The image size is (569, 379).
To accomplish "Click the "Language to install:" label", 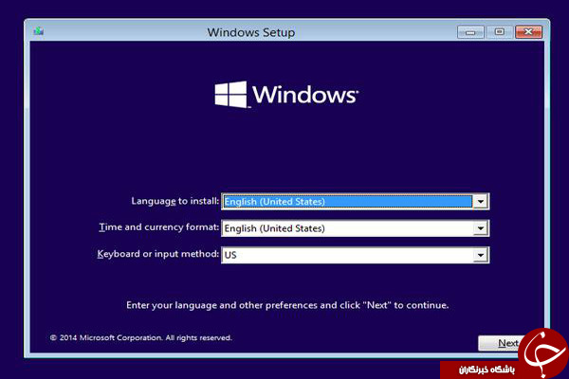I will 174,201.
